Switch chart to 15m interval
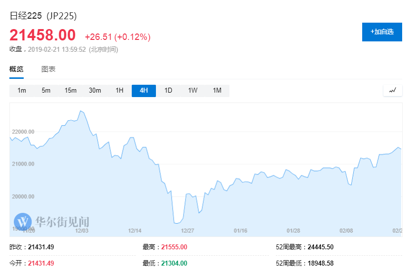The height and width of the screenshot is (271, 414). (71, 91)
